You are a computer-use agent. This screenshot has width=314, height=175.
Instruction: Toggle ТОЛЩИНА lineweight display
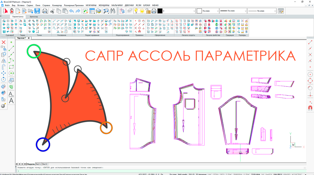(x=255, y=174)
